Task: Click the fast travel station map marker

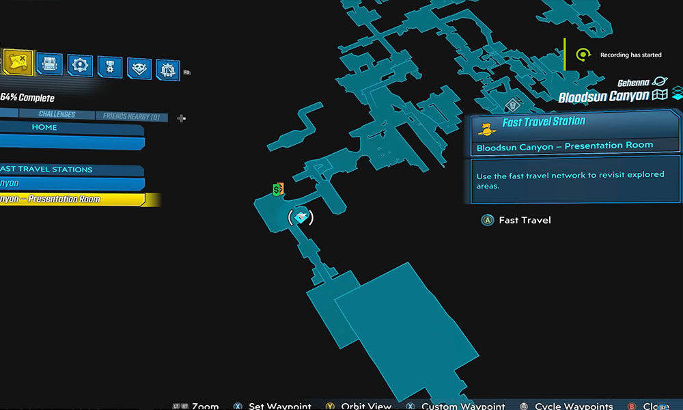Action: tap(301, 217)
